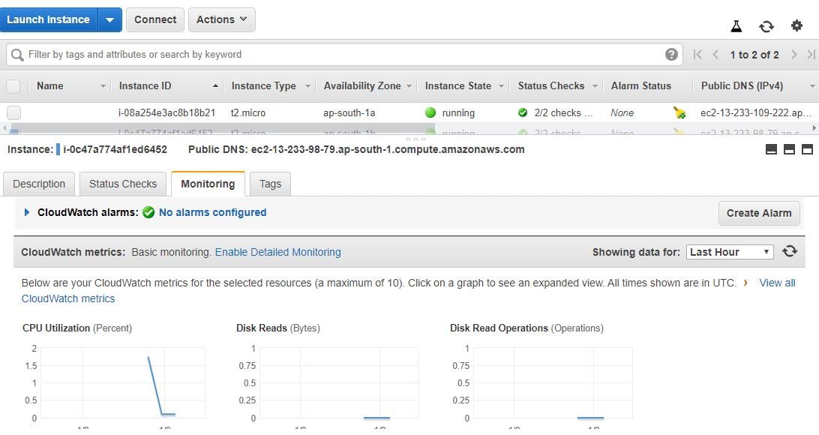Click the Connect button
The height and width of the screenshot is (435, 819).
coord(155,19)
